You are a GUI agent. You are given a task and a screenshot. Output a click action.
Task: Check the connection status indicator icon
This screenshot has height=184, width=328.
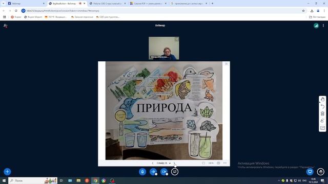pos(316,26)
